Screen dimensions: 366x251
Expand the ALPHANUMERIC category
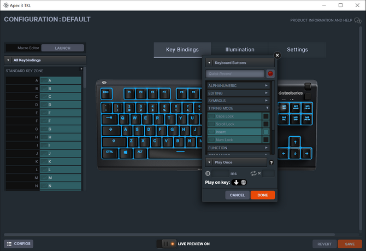point(238,85)
